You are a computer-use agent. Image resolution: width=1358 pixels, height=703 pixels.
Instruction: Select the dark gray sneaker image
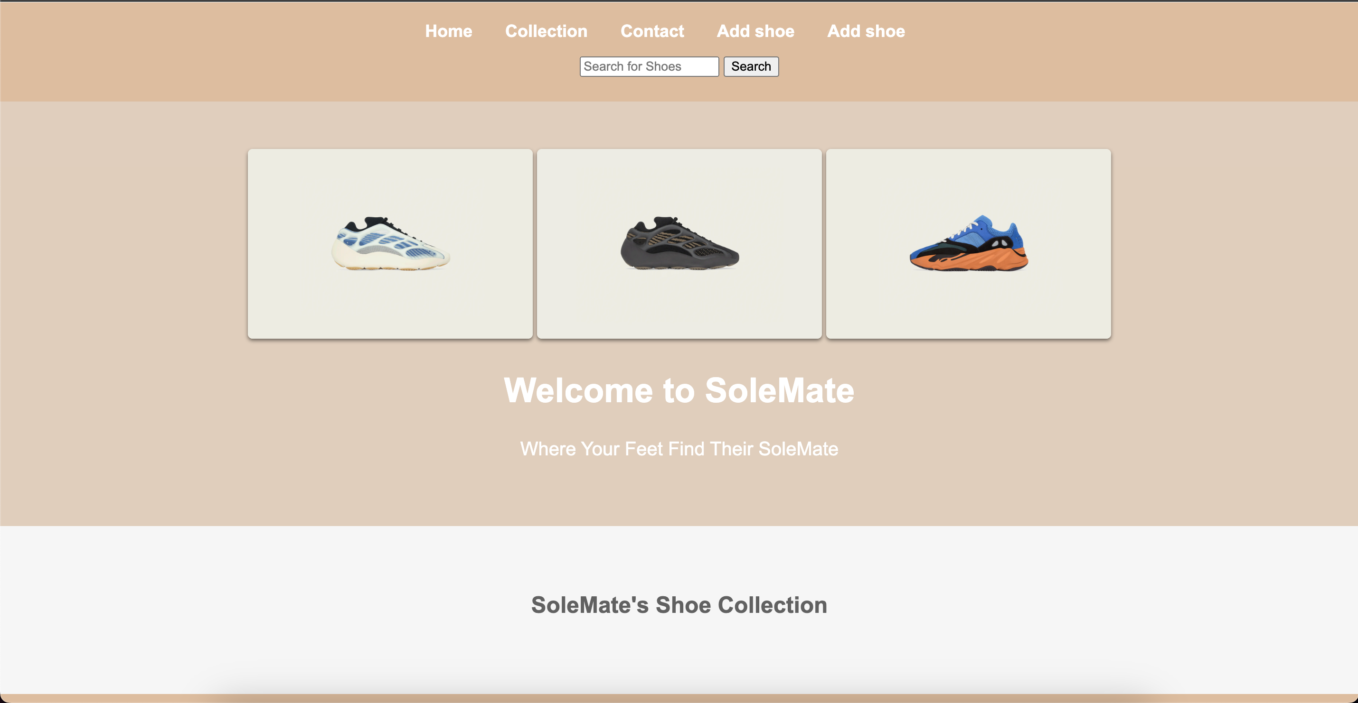(679, 243)
